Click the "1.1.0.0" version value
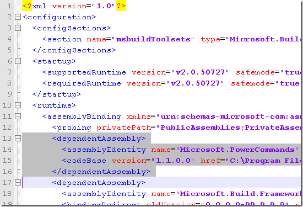 (x=173, y=161)
